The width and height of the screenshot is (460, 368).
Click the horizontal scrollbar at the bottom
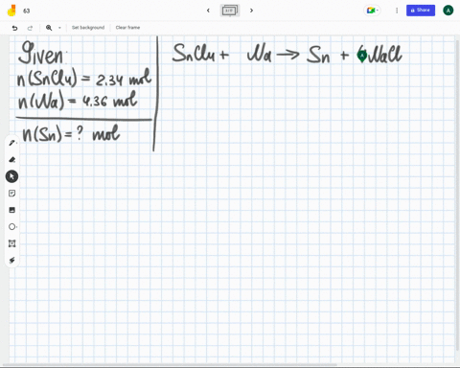coord(170,365)
